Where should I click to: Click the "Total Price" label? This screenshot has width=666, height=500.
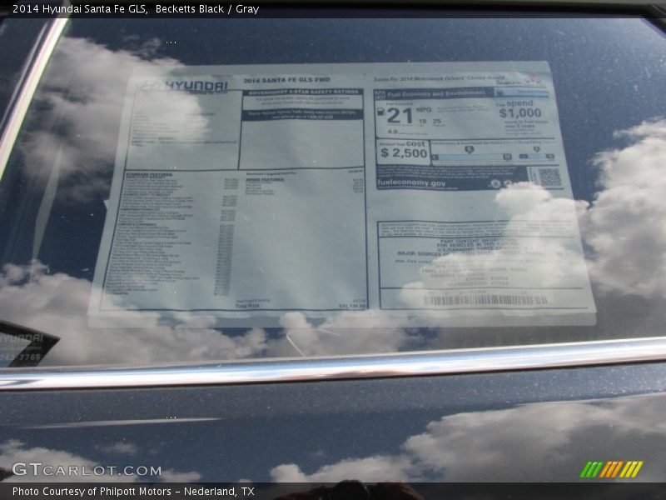tap(246, 306)
